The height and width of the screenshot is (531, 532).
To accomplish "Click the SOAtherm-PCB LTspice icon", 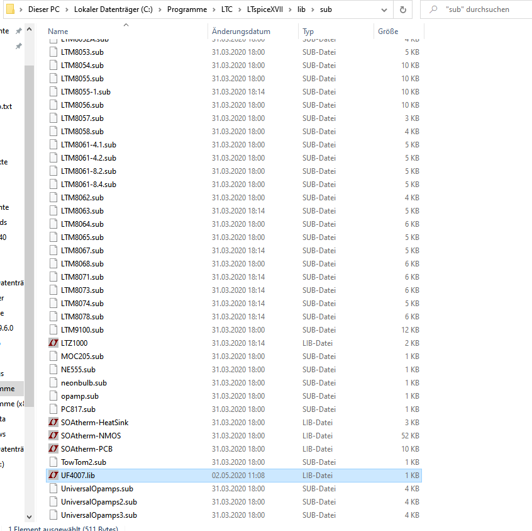I will coord(53,449).
